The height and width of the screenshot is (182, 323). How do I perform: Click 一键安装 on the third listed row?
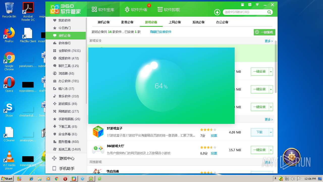pos(260,107)
